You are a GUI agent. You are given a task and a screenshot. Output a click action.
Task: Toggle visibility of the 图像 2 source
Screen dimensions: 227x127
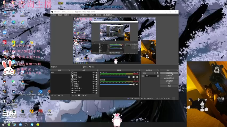pos(94,82)
